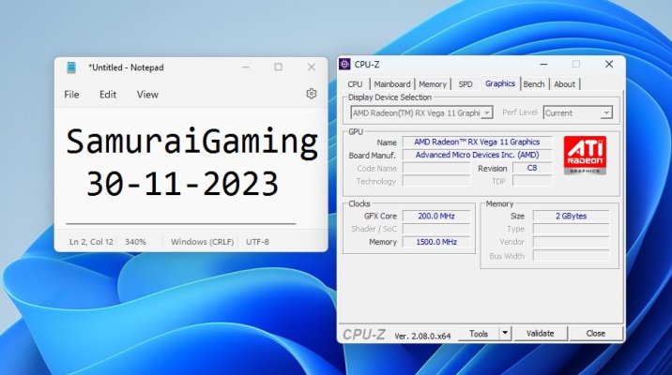Image resolution: width=672 pixels, height=375 pixels.
Task: Click the empty Shader / SoC field
Action: click(436, 229)
